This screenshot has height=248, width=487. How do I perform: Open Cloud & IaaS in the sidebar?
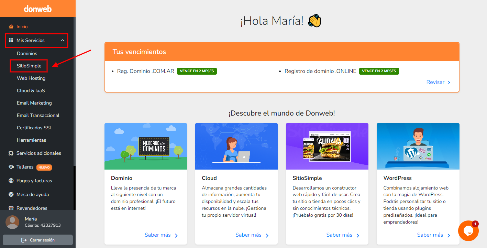[31, 90]
